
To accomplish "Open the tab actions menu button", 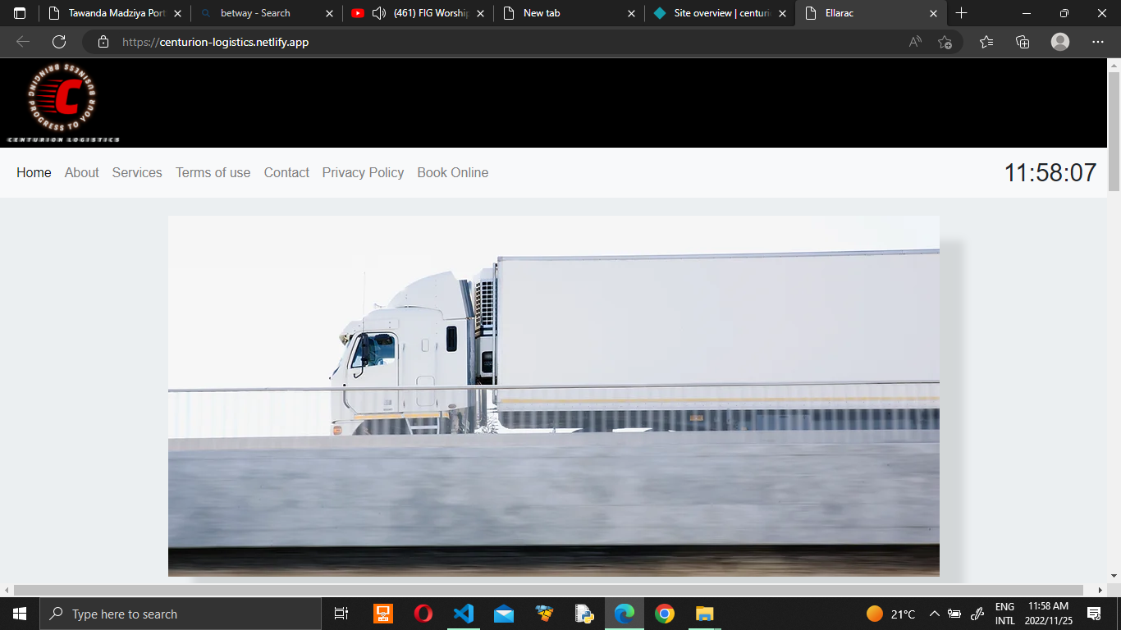I will (20, 13).
